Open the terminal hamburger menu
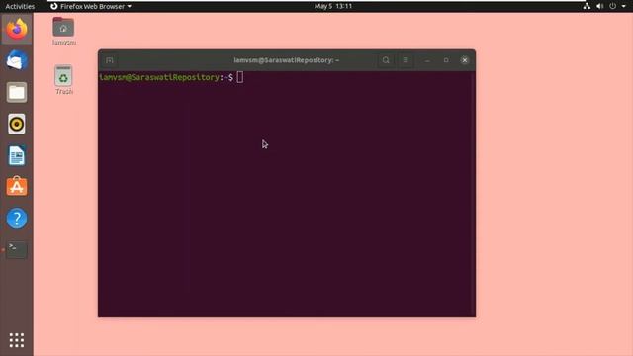Viewport: 633px width, 356px height. pyautogui.click(x=406, y=60)
